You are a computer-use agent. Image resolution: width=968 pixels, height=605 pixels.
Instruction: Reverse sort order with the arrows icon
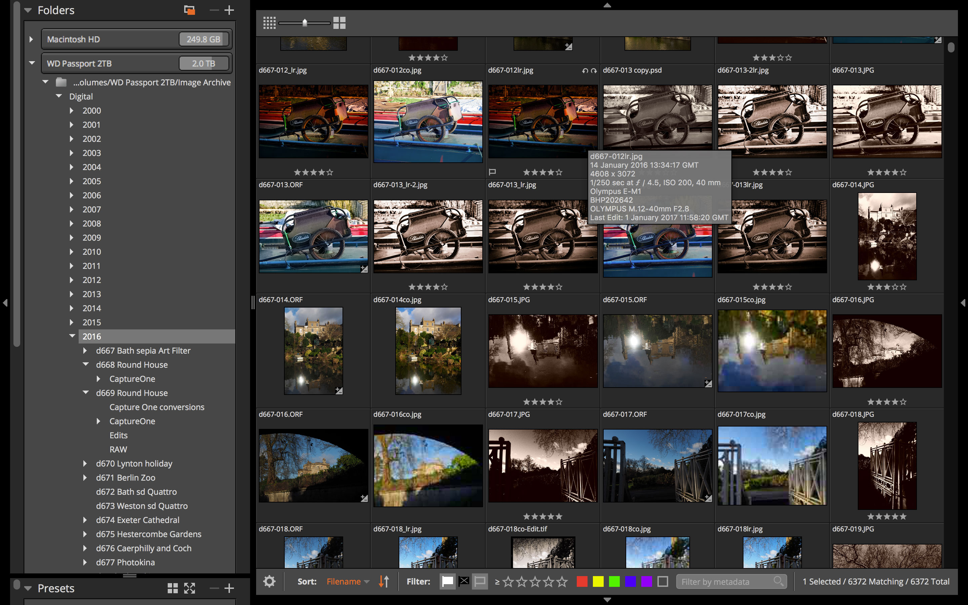pos(384,581)
